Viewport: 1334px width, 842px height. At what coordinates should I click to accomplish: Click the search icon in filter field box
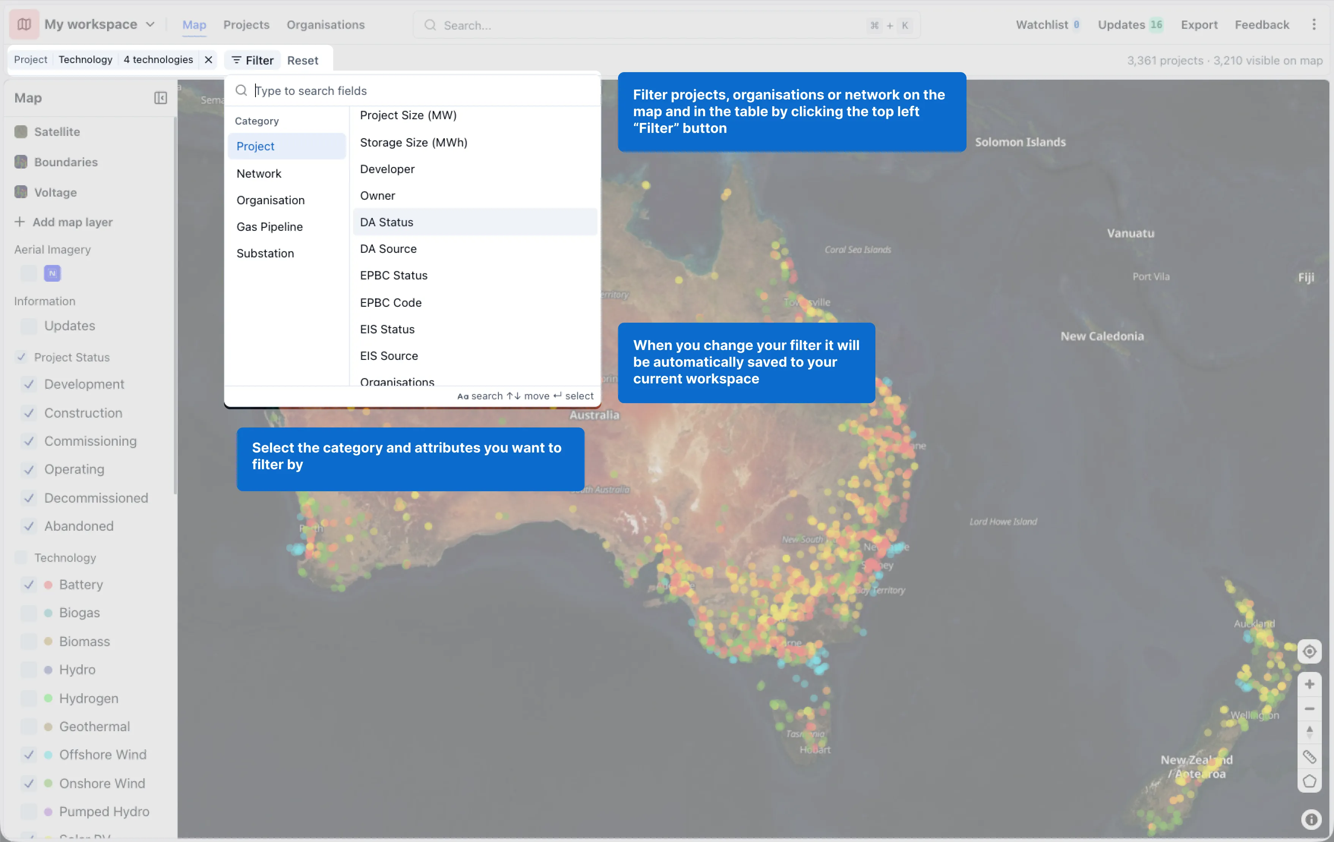pyautogui.click(x=241, y=90)
